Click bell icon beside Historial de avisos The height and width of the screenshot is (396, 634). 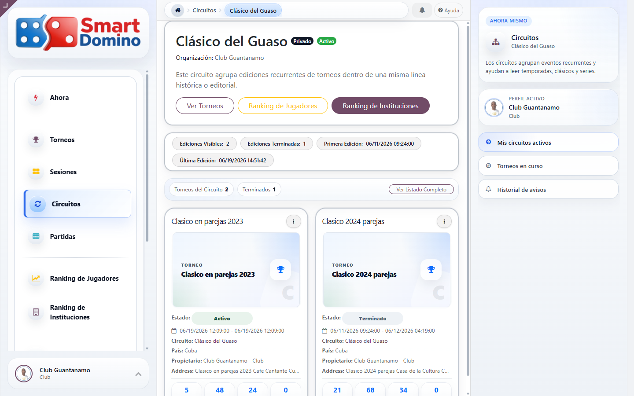[x=488, y=189]
